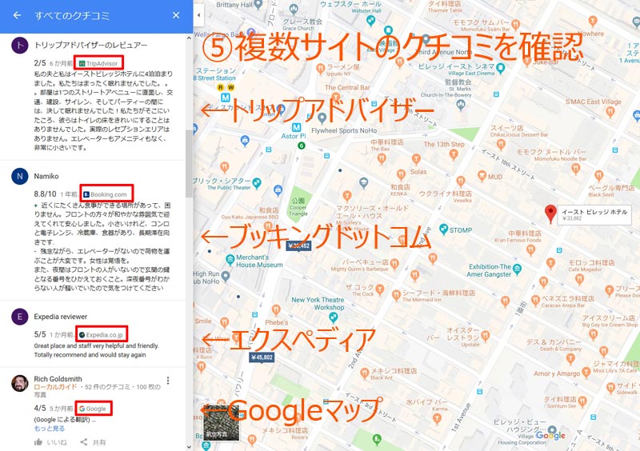Click the 8 Street Station subway M icon
Viewport: 640px width, 451px height.
coord(226,98)
